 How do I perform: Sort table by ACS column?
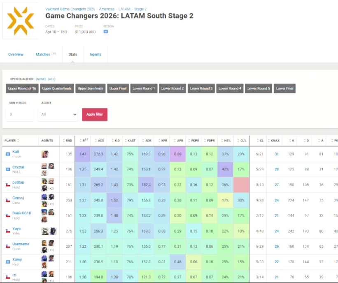(99, 140)
